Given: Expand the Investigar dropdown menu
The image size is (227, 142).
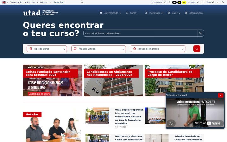Looking at the screenshot, I should 154,13.
